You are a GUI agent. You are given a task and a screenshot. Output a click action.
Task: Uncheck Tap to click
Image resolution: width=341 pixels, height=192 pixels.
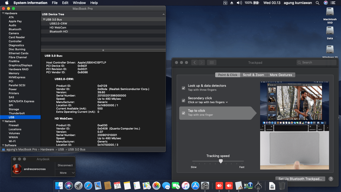click(183, 113)
